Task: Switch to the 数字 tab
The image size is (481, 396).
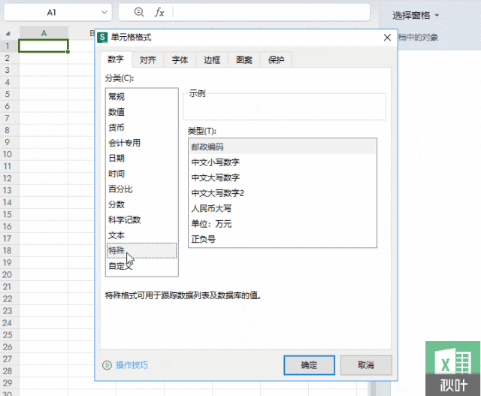Action: point(116,59)
